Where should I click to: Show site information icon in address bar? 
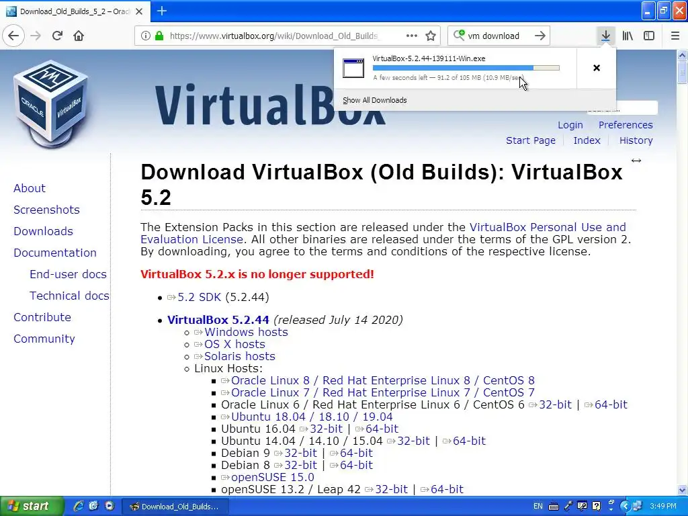[x=146, y=36]
